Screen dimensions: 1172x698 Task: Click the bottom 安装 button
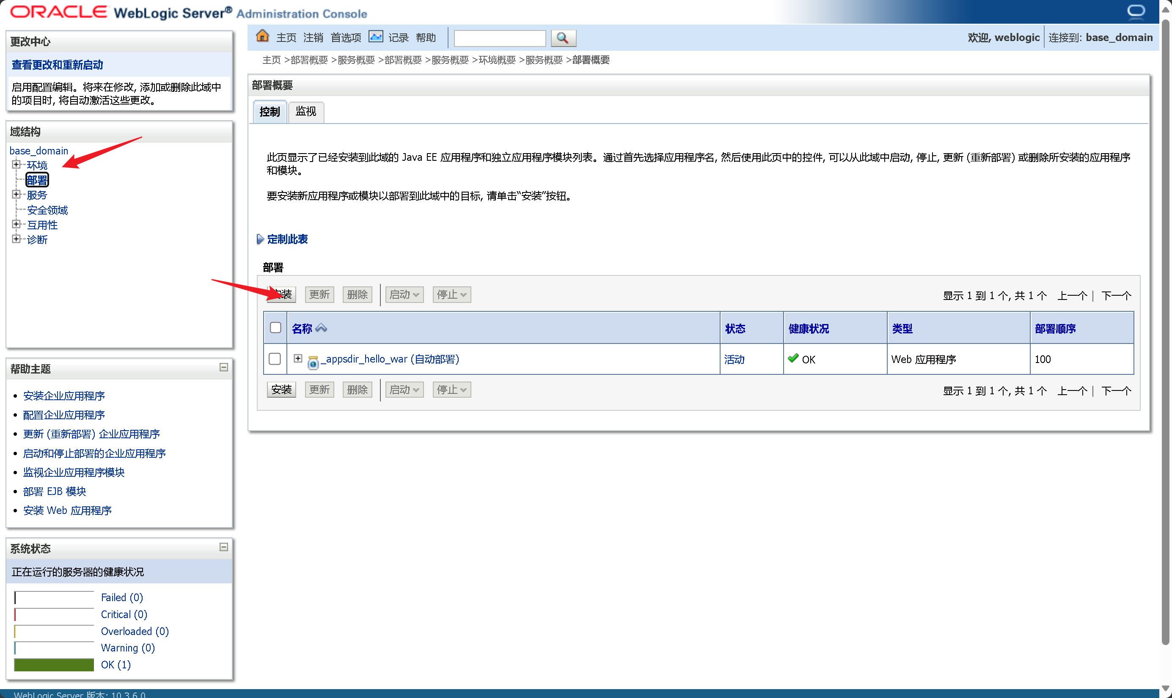(x=281, y=390)
